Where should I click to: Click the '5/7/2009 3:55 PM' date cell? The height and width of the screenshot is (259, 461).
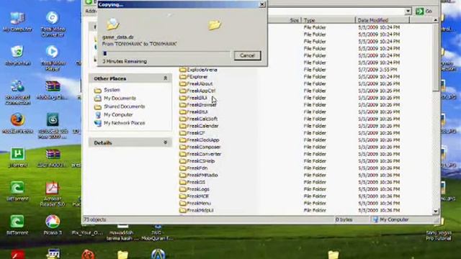coord(377,70)
